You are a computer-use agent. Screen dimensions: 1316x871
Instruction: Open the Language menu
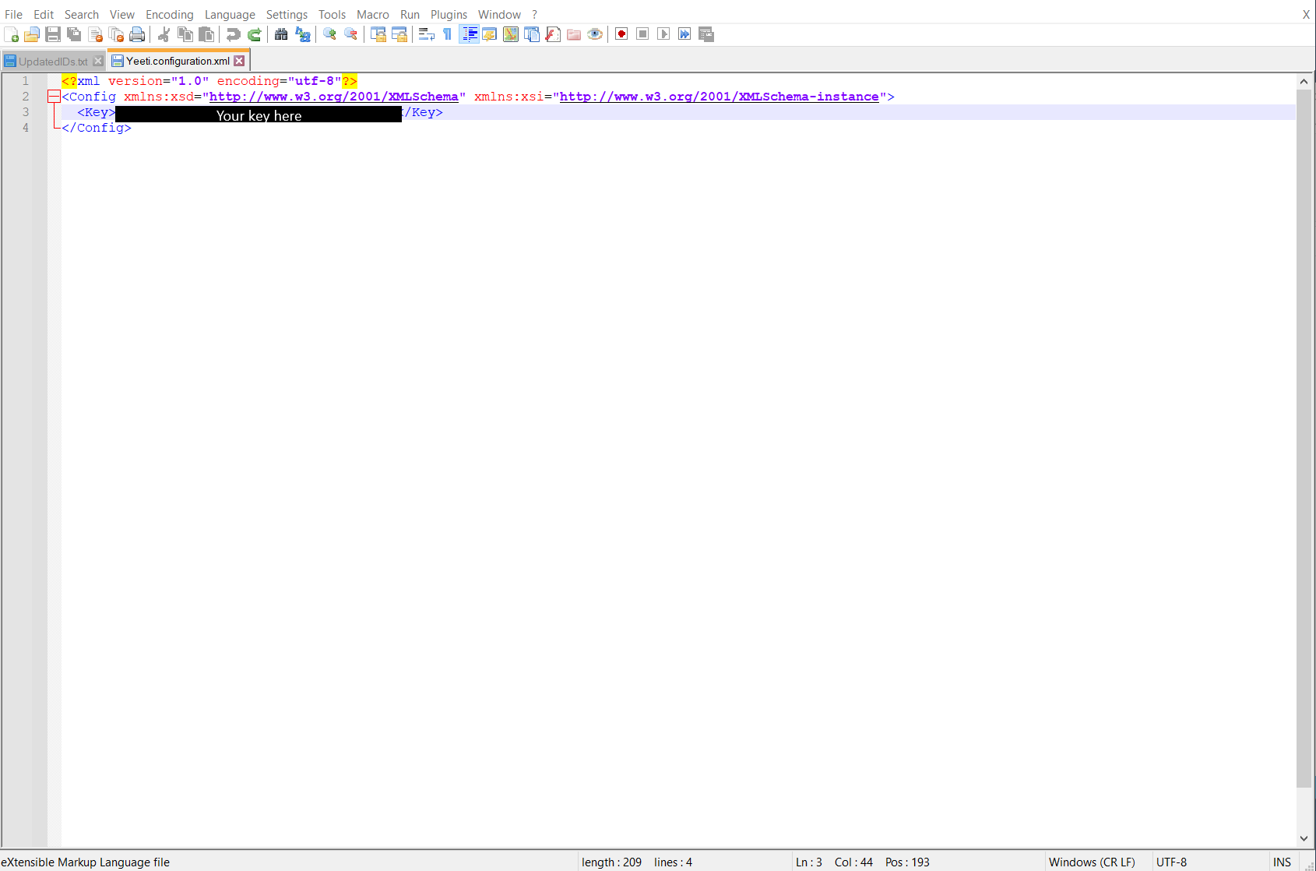coord(230,14)
